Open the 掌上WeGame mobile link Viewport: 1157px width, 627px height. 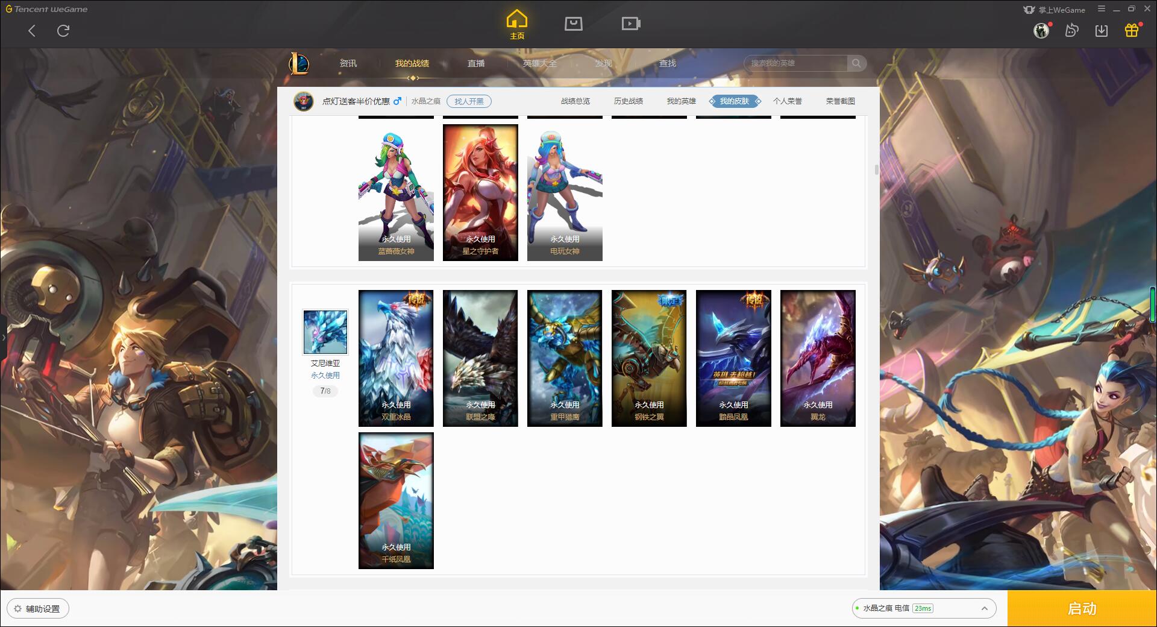click(1054, 10)
